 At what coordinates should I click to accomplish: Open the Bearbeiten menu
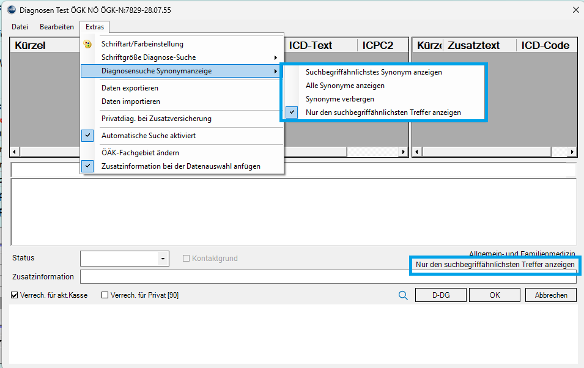[57, 27]
